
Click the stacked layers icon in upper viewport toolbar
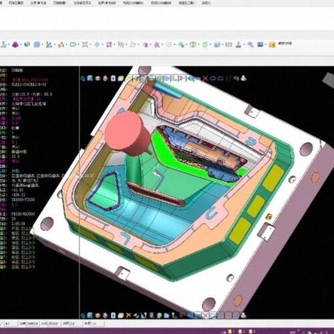point(98,78)
